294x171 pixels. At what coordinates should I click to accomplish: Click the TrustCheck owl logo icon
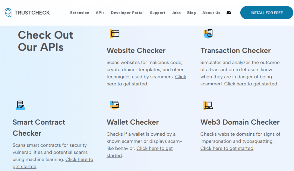8,13
